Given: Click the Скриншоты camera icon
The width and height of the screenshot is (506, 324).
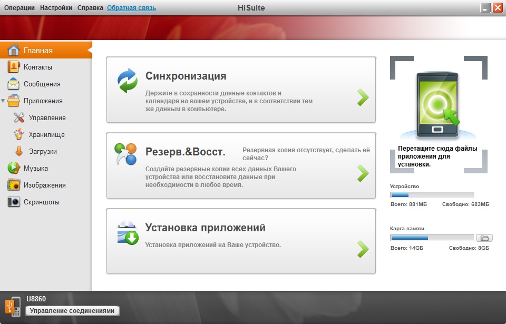Looking at the screenshot, I should (x=14, y=202).
